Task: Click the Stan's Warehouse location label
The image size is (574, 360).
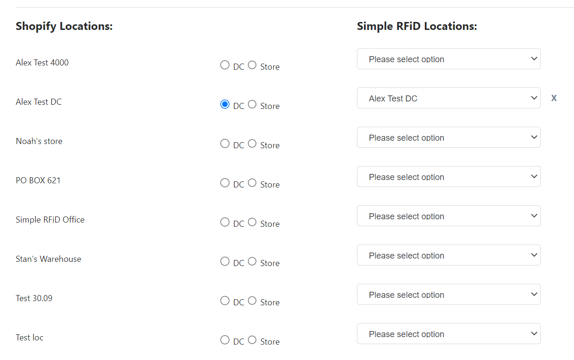Action: (48, 259)
